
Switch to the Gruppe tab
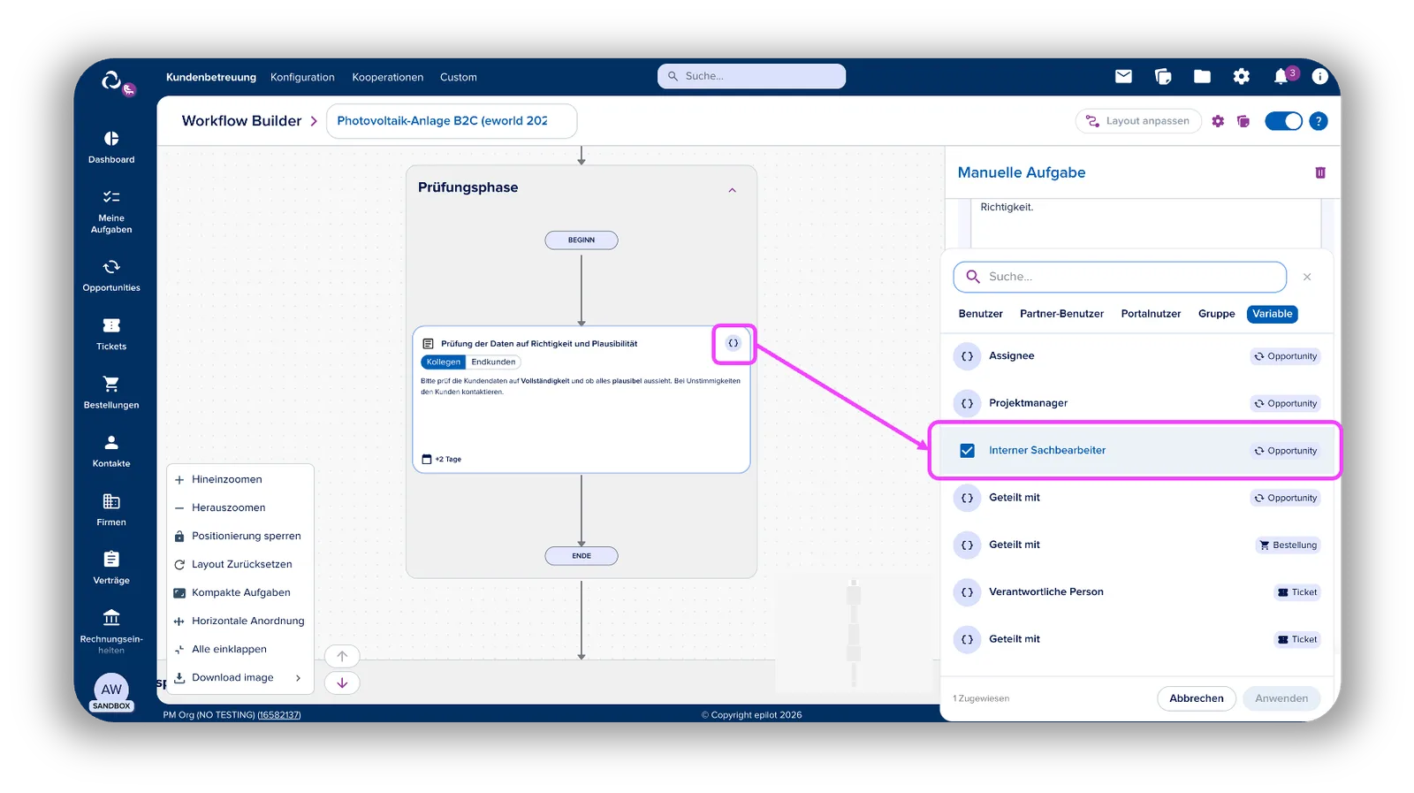1216,314
